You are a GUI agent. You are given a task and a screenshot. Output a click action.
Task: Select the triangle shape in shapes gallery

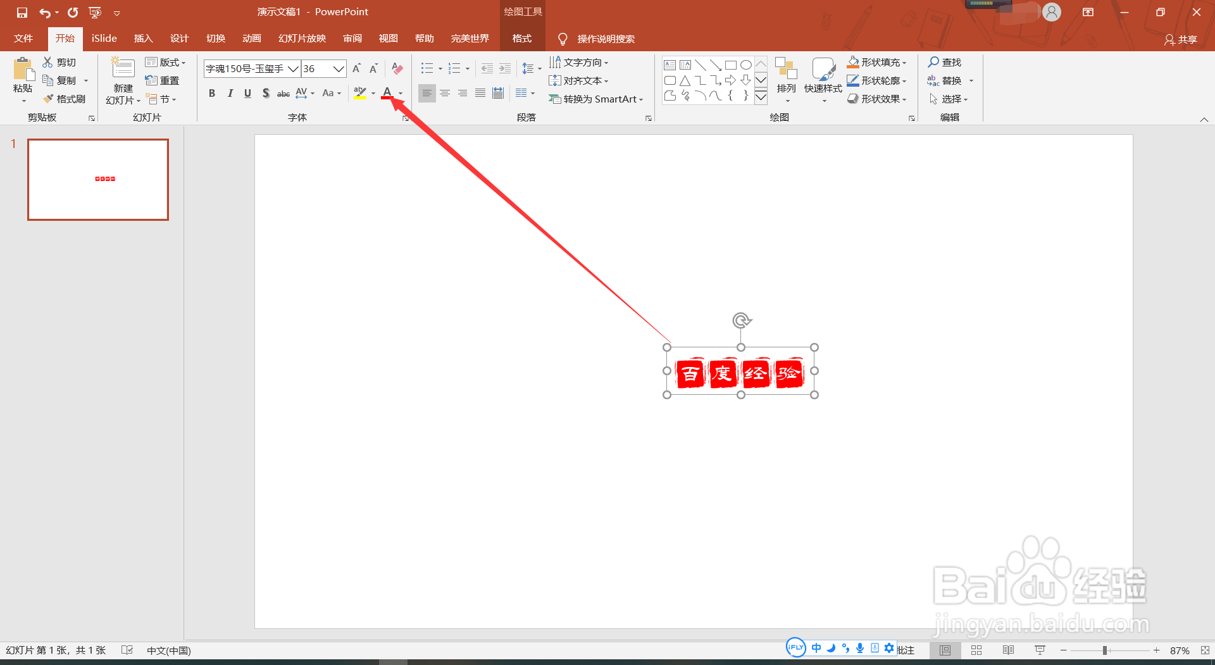(685, 80)
